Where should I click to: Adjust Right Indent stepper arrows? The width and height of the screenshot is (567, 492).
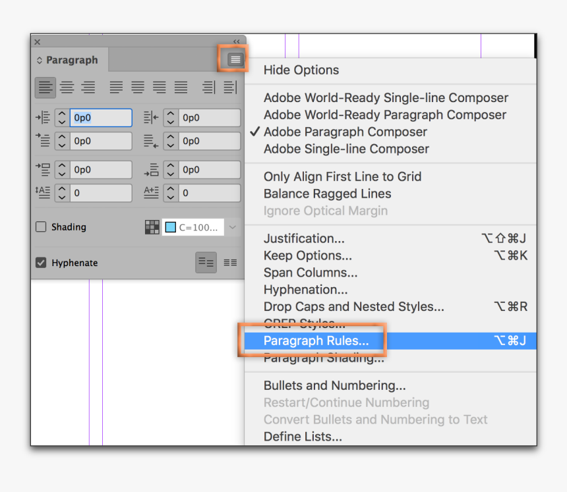[x=171, y=118]
